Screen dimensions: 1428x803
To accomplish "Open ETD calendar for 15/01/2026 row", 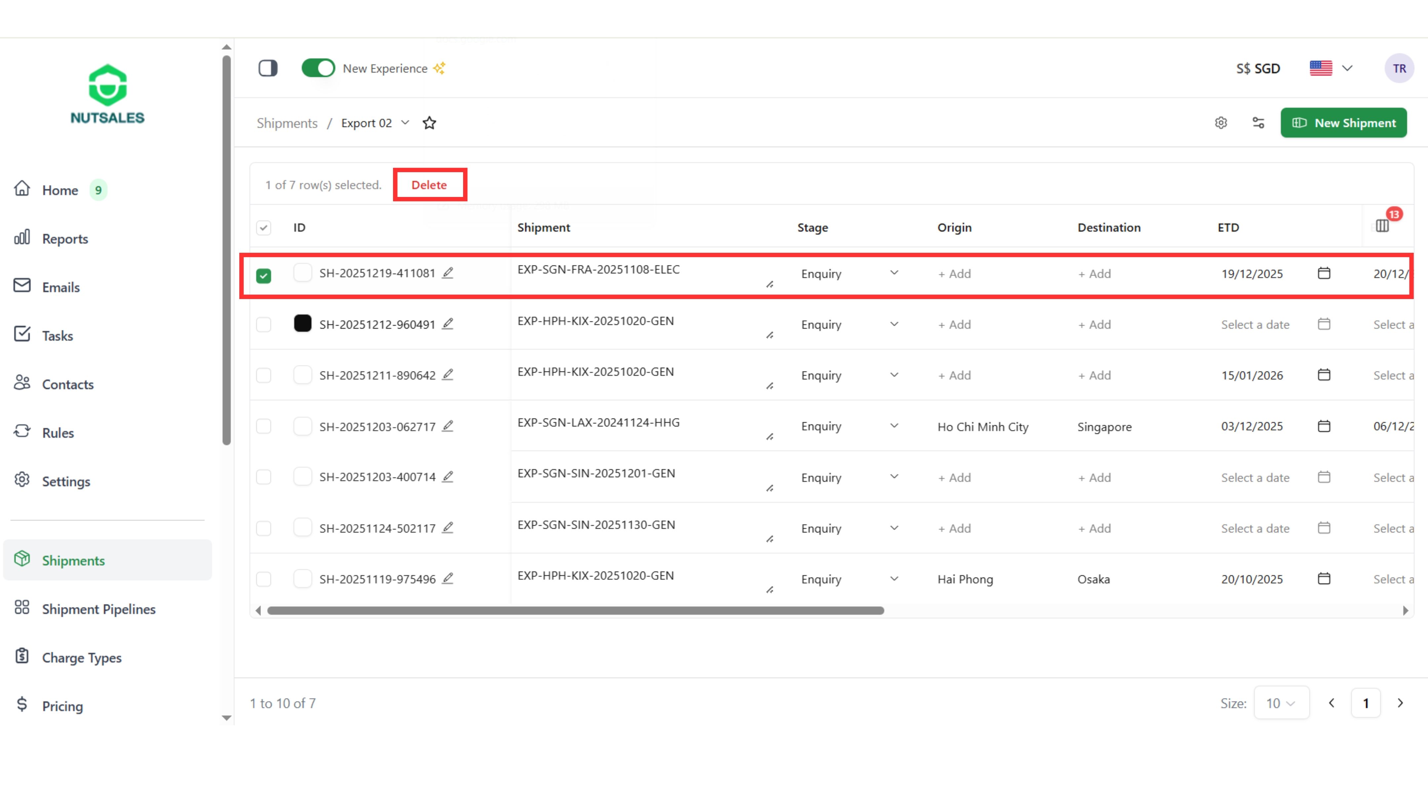I will click(1324, 375).
